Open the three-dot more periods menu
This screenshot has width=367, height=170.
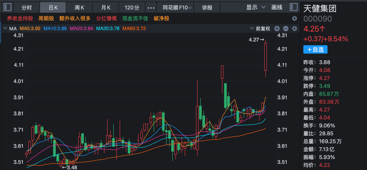(151, 7)
